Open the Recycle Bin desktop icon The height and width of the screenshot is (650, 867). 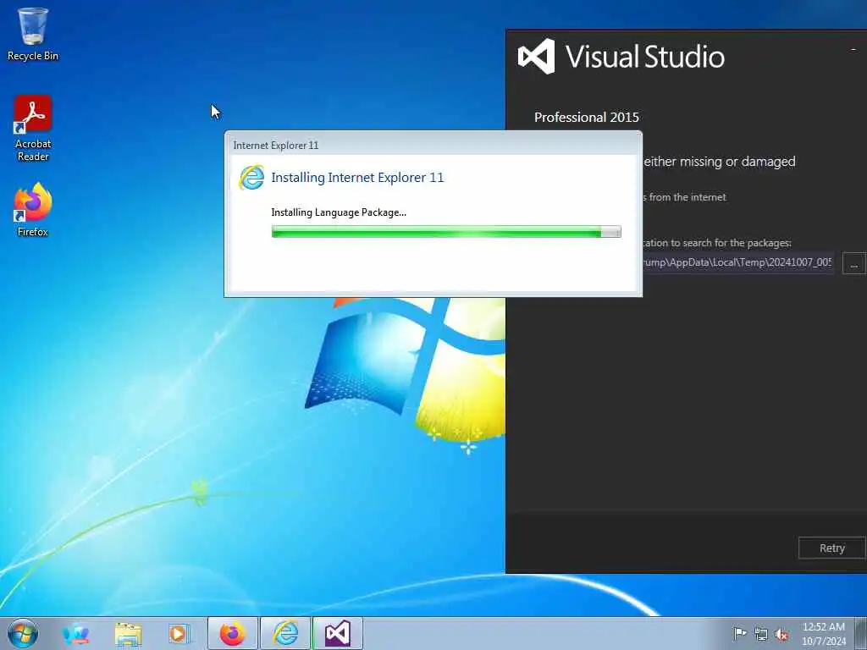[33, 34]
